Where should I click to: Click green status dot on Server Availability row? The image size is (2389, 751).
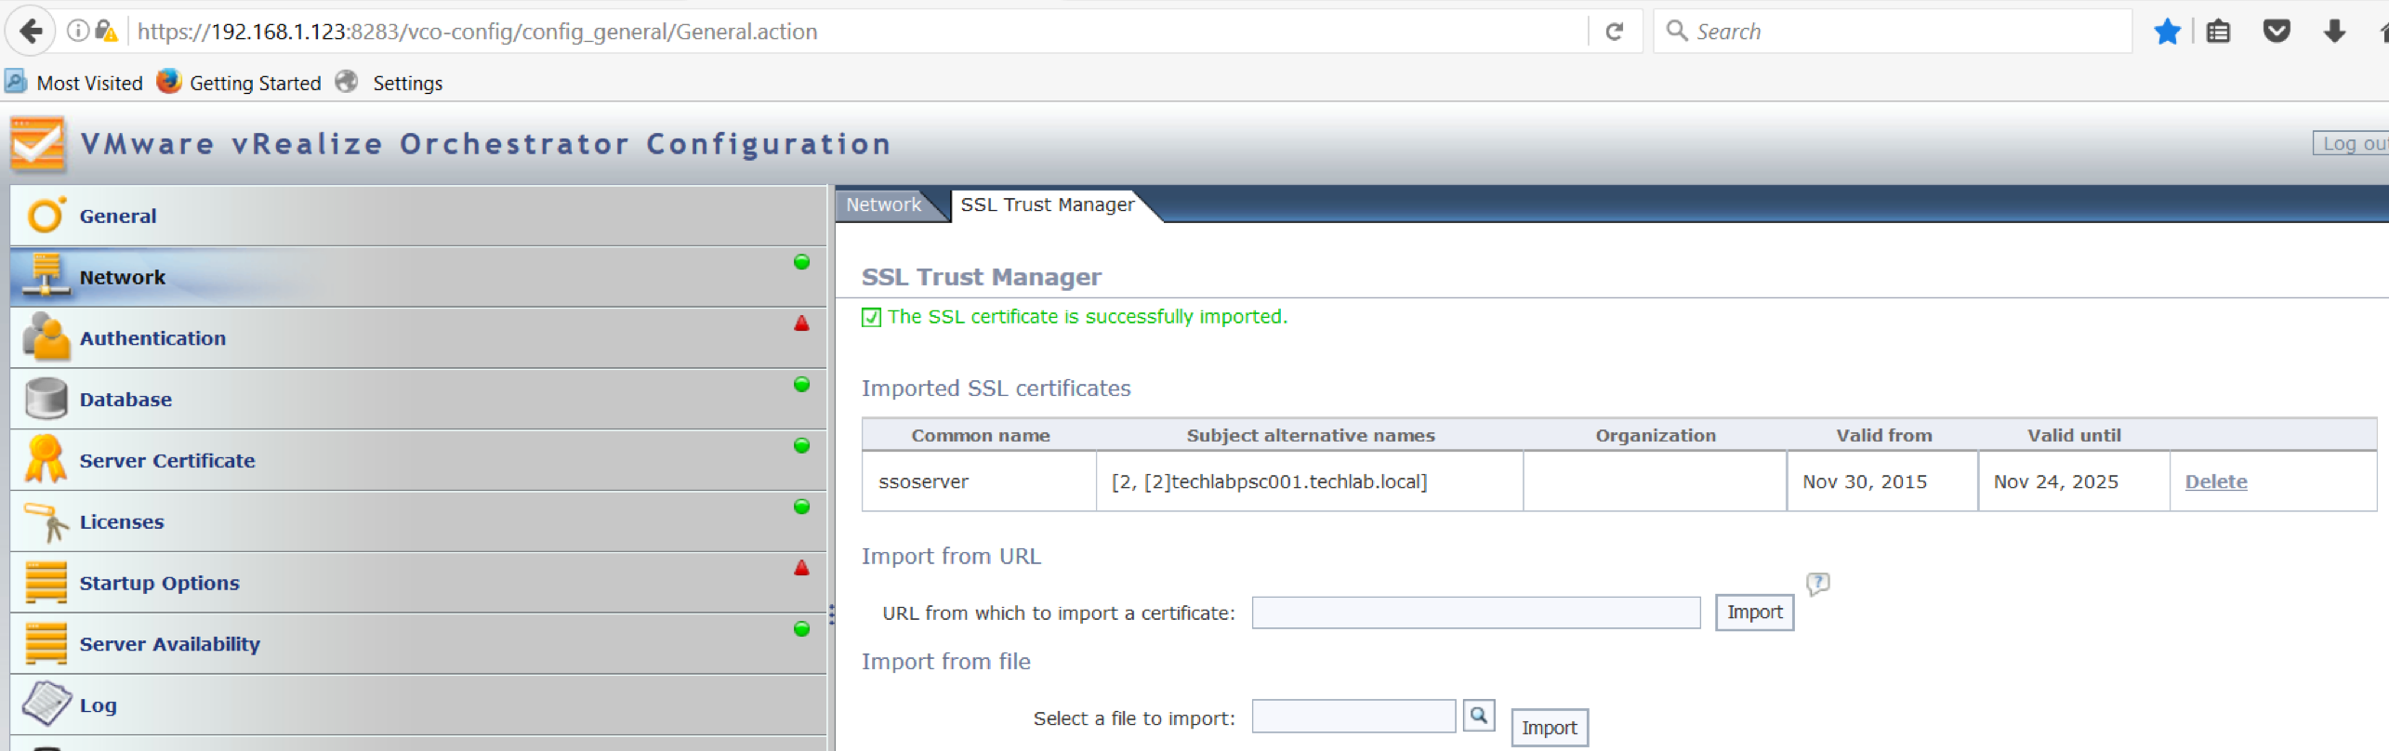pos(801,628)
